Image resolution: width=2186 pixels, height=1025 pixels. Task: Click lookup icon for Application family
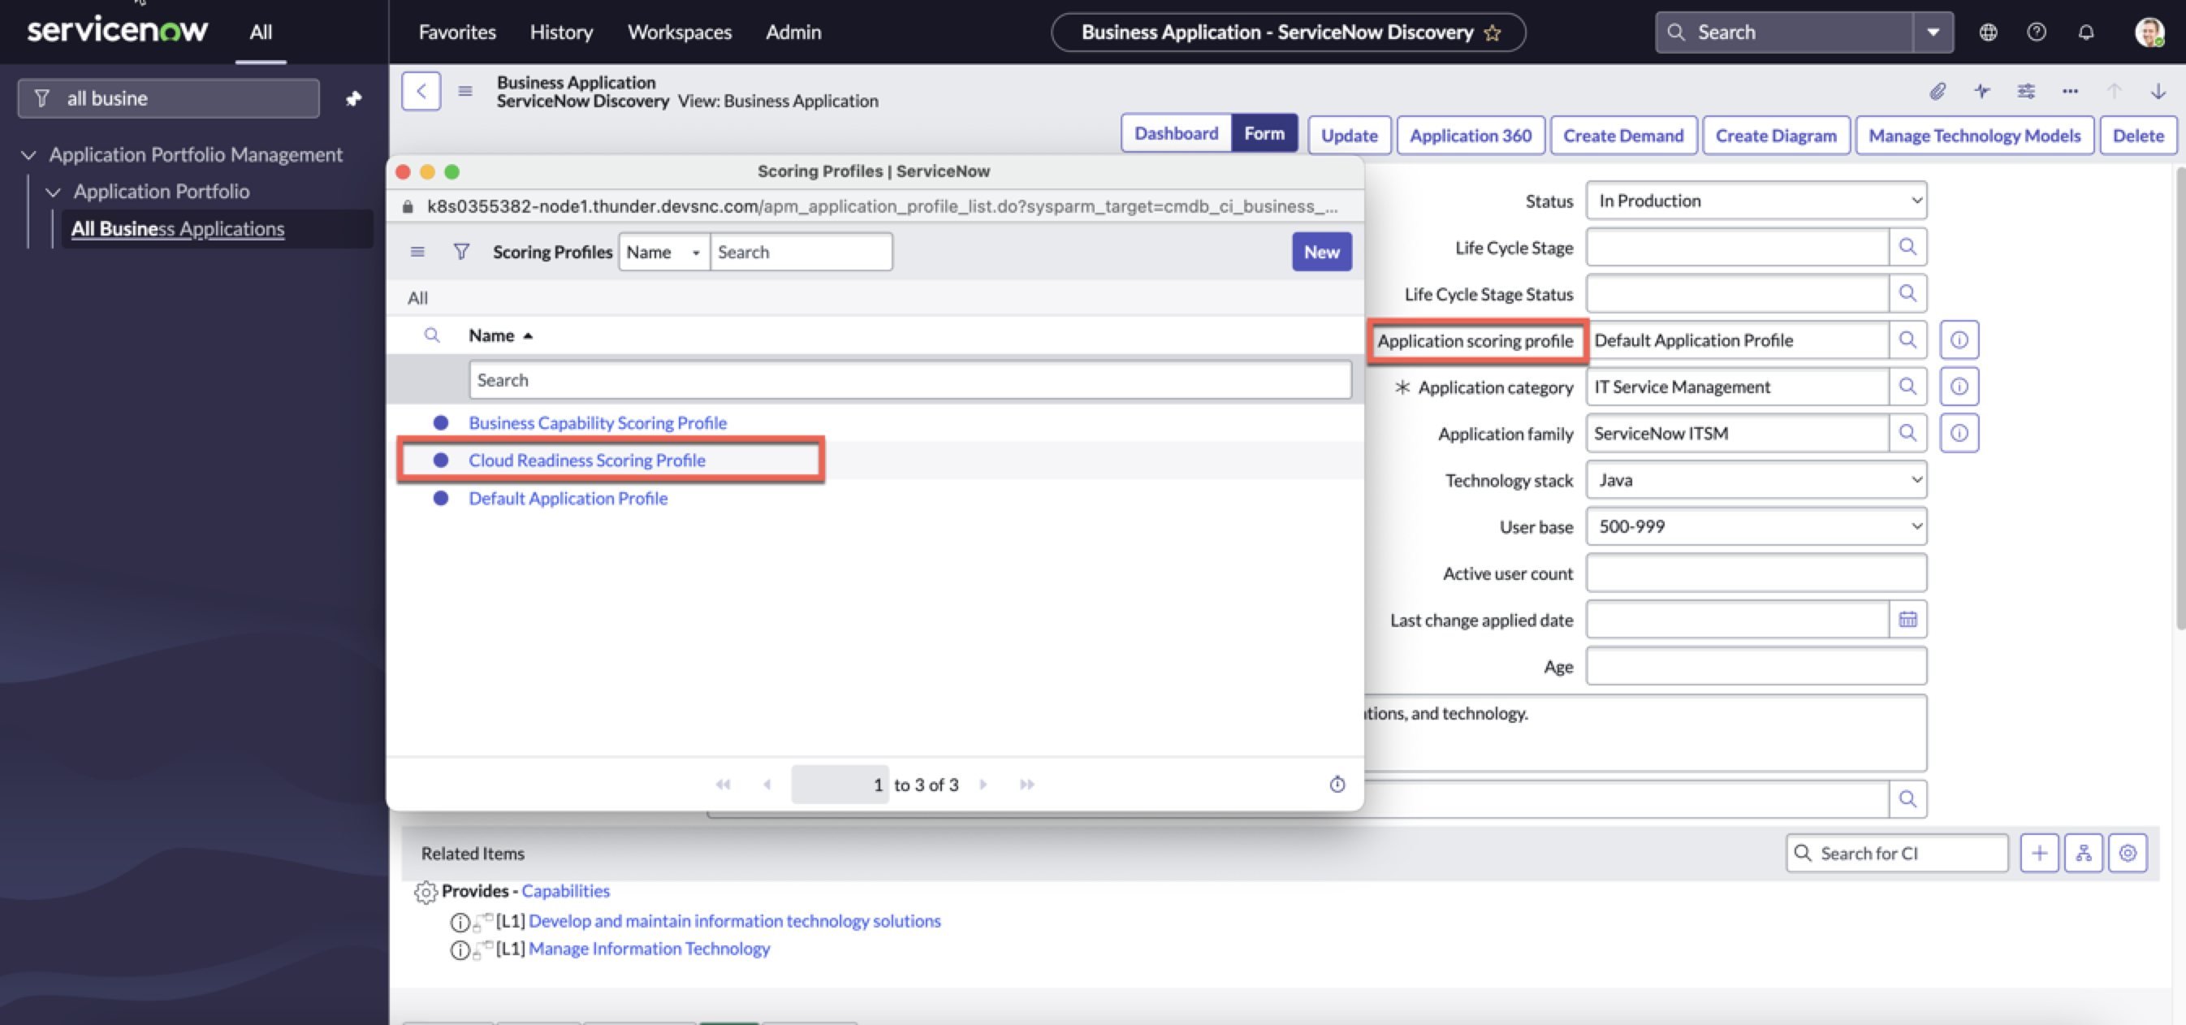pos(1907,434)
